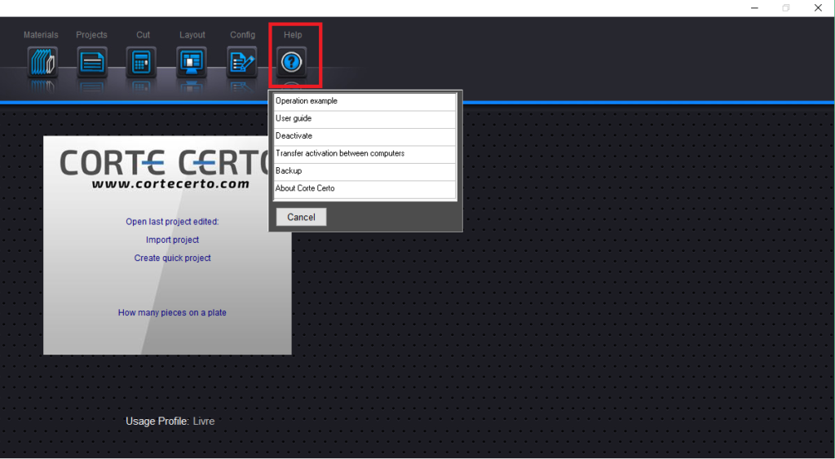
Task: Choose 'Deactivate' from the Help list
Action: tap(364, 136)
